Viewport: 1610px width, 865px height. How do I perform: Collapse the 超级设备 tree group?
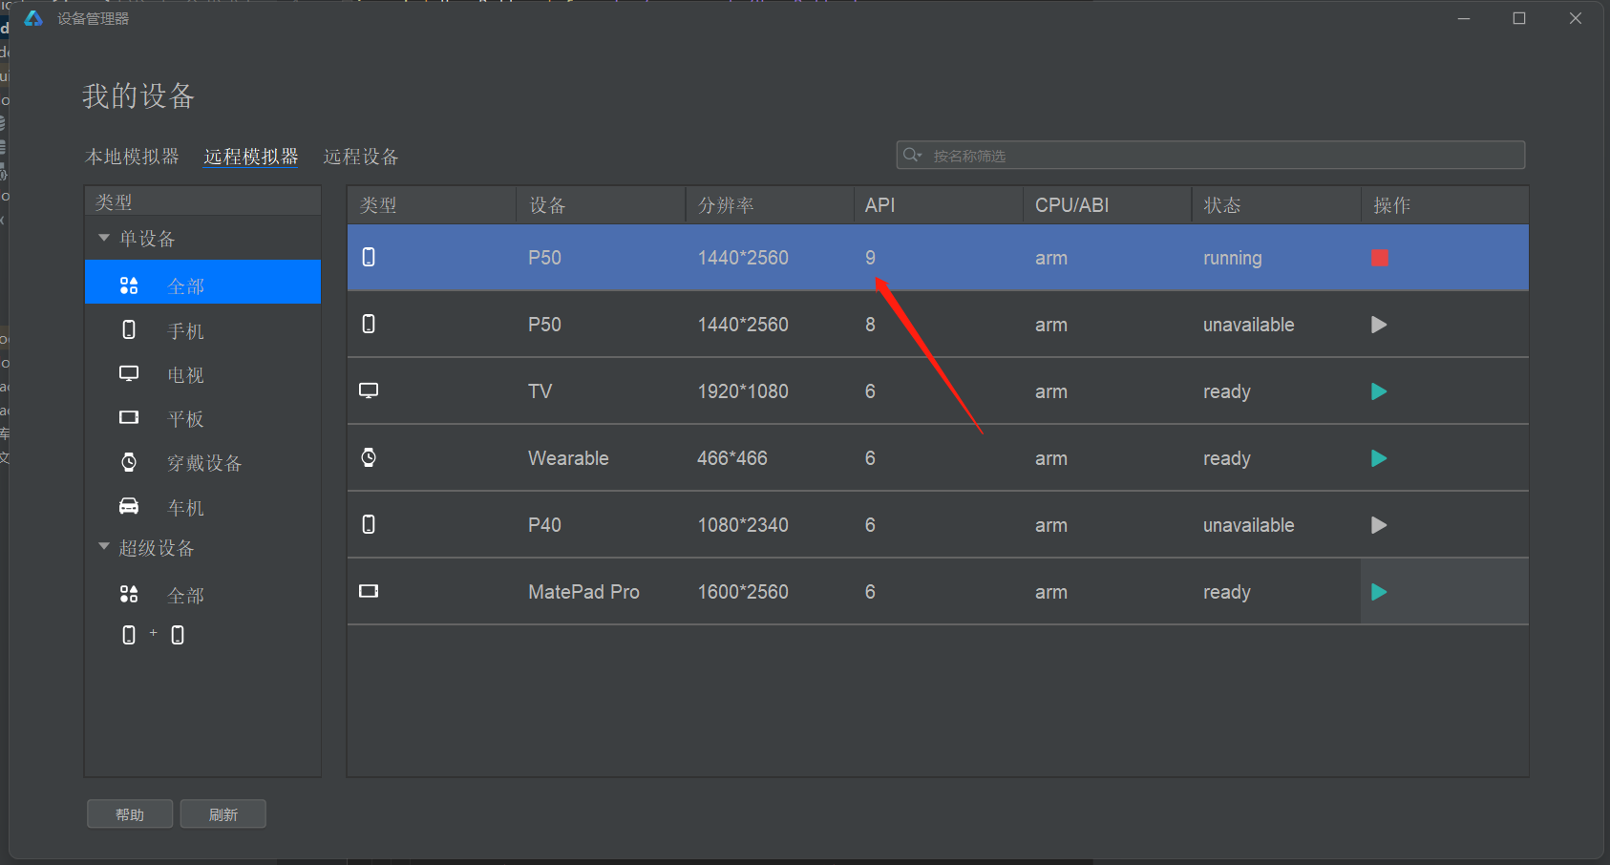click(104, 547)
